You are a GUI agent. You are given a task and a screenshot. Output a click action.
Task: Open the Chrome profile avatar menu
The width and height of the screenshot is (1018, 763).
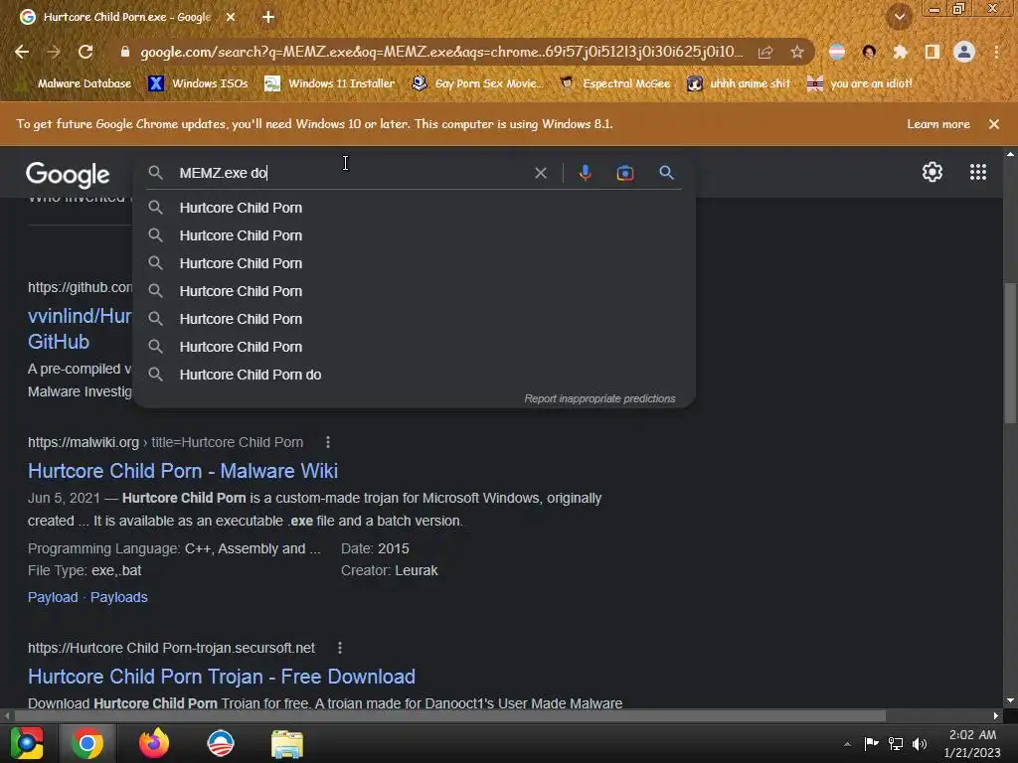click(964, 52)
